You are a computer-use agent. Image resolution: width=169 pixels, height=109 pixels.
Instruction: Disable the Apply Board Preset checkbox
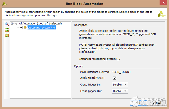point(115,78)
